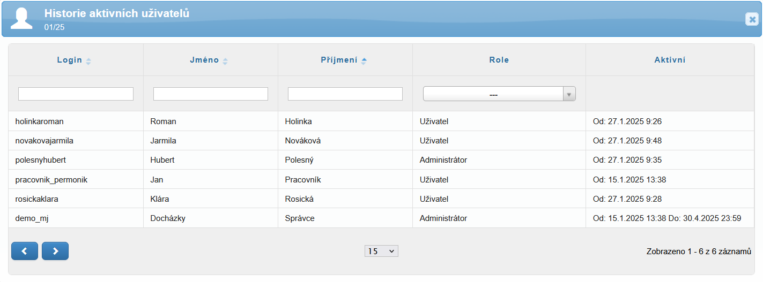This screenshot has height=282, width=763.
Task: Click the pracovnik_permonik login entry
Action: click(51, 180)
